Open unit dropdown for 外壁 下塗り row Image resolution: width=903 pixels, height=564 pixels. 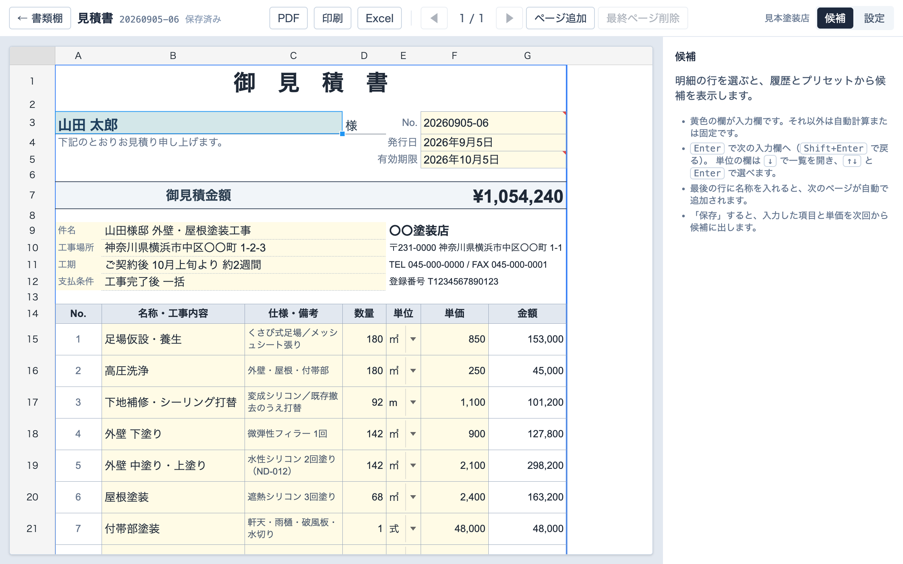tap(413, 434)
